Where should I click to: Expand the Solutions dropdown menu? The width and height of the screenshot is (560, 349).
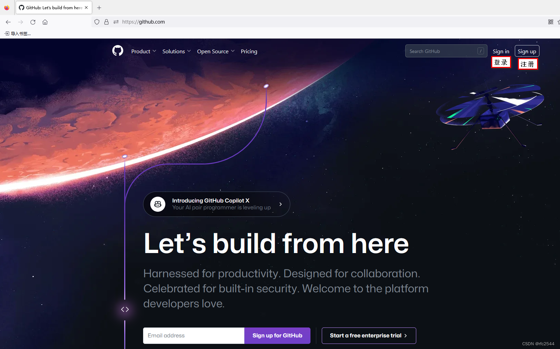[x=177, y=51]
